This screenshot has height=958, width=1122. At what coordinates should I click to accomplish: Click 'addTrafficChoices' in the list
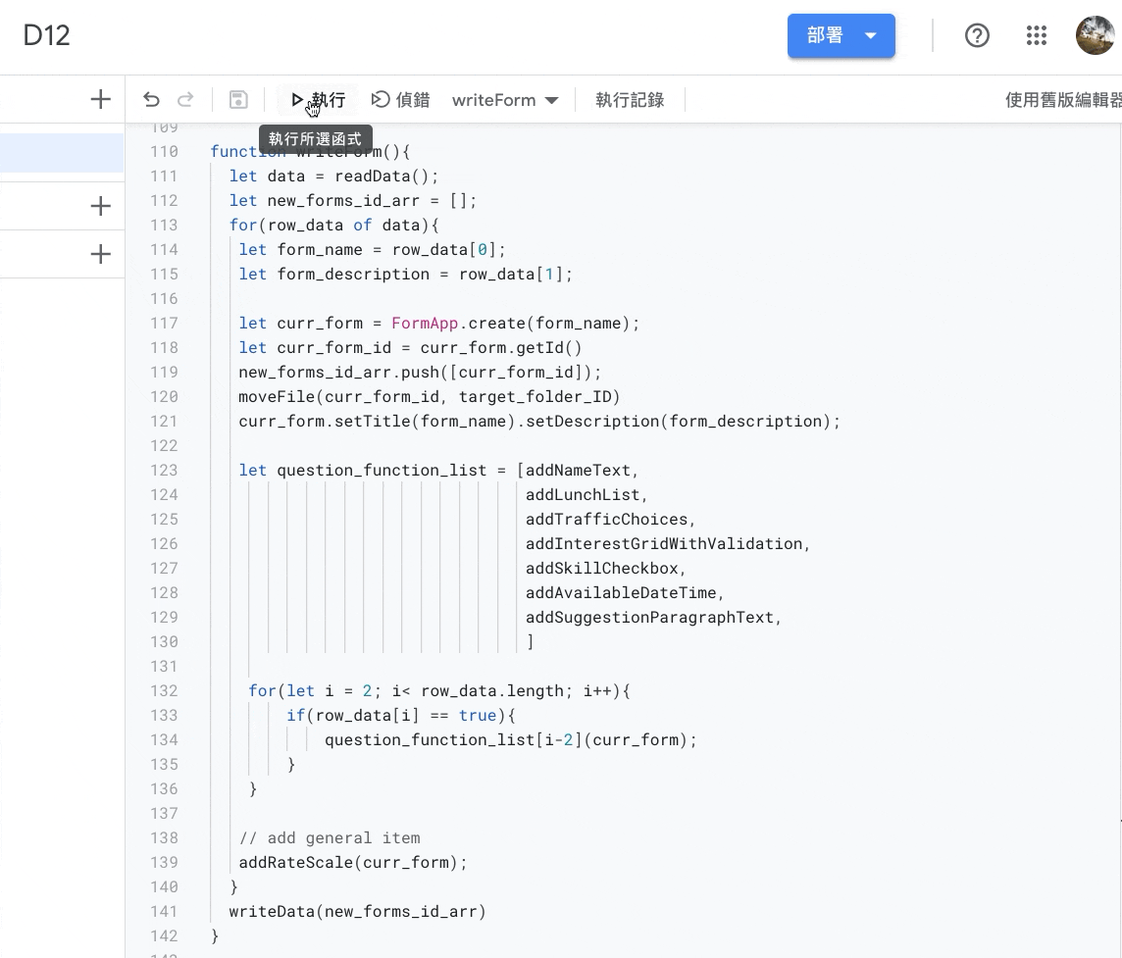pos(607,519)
